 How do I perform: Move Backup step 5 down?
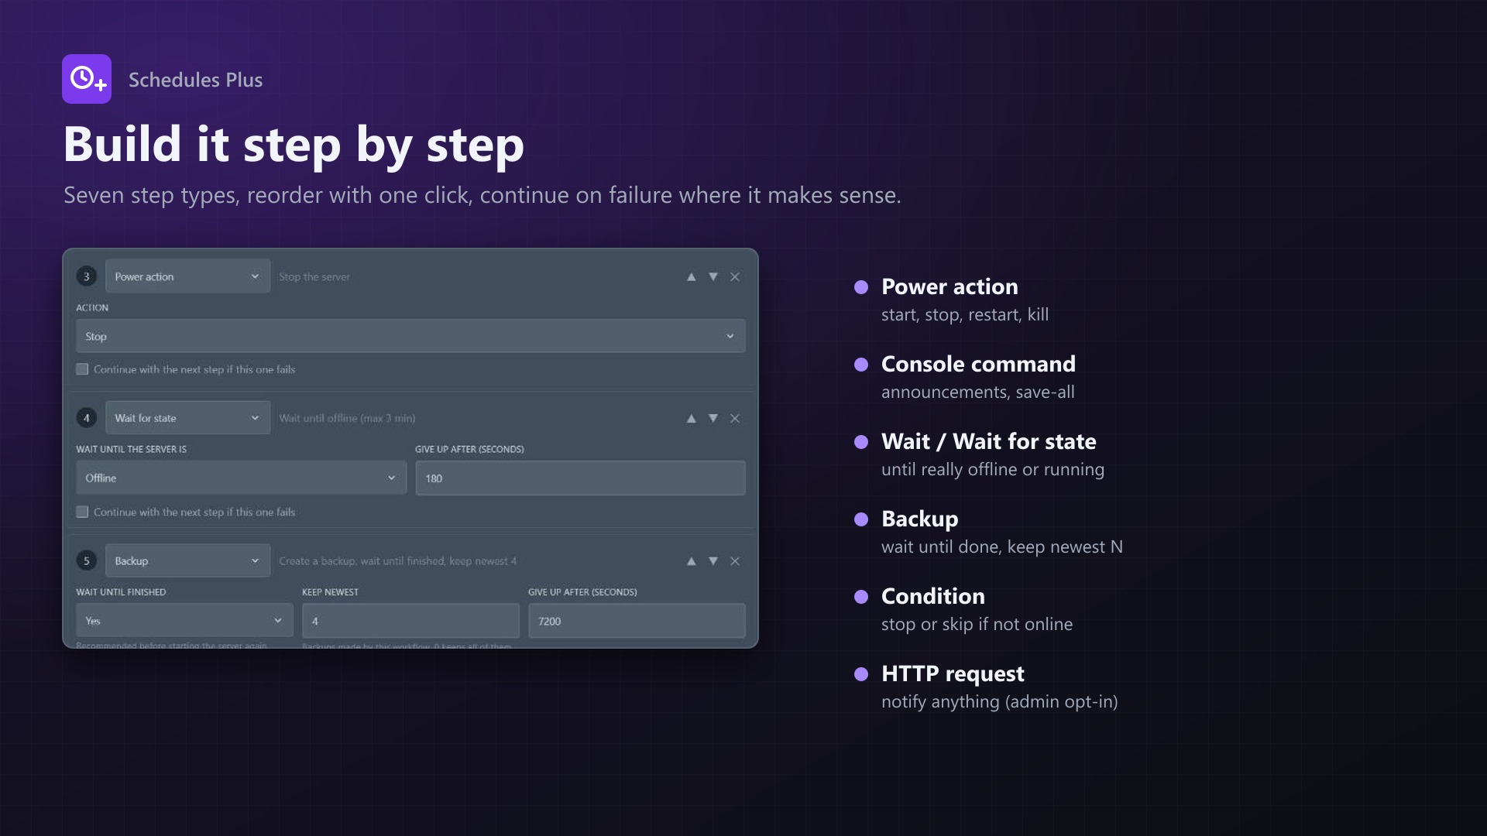click(713, 561)
